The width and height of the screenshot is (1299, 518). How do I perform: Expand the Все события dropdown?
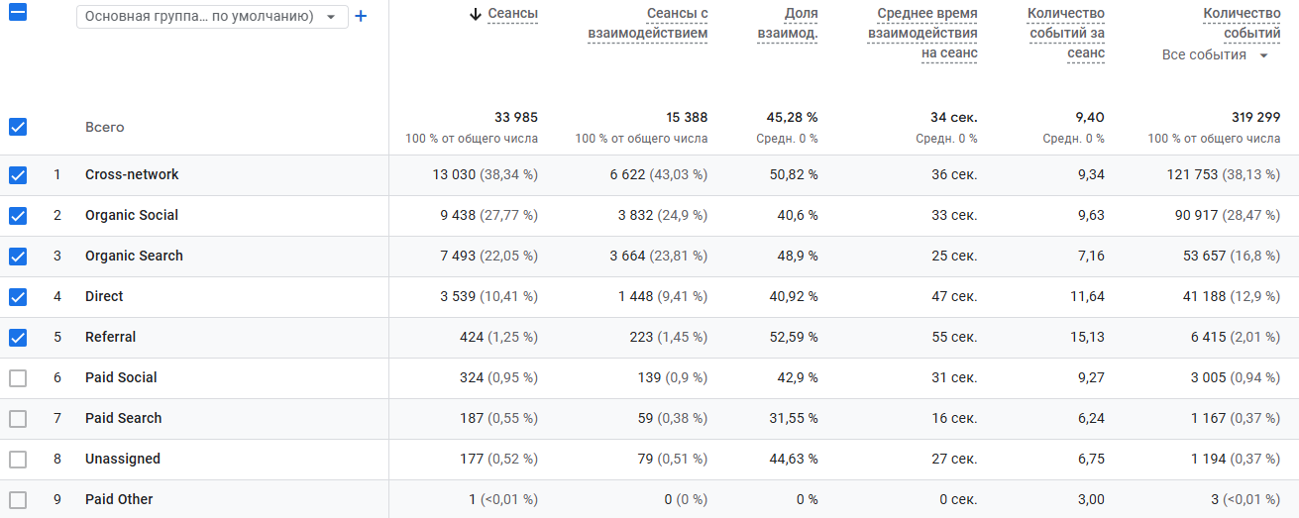(1216, 55)
